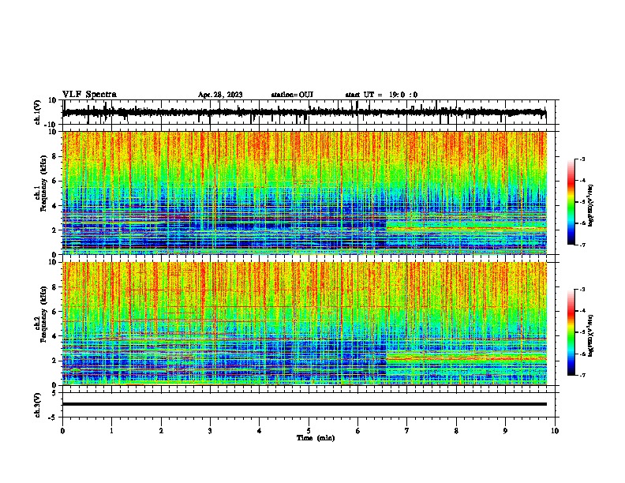Click the "8" kHz tick on ch.2 spectrogram
The image size is (625, 483).
coord(54,286)
